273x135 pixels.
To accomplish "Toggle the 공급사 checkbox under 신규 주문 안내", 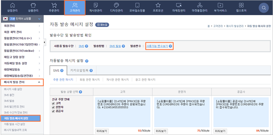I will click(x=53, y=111).
